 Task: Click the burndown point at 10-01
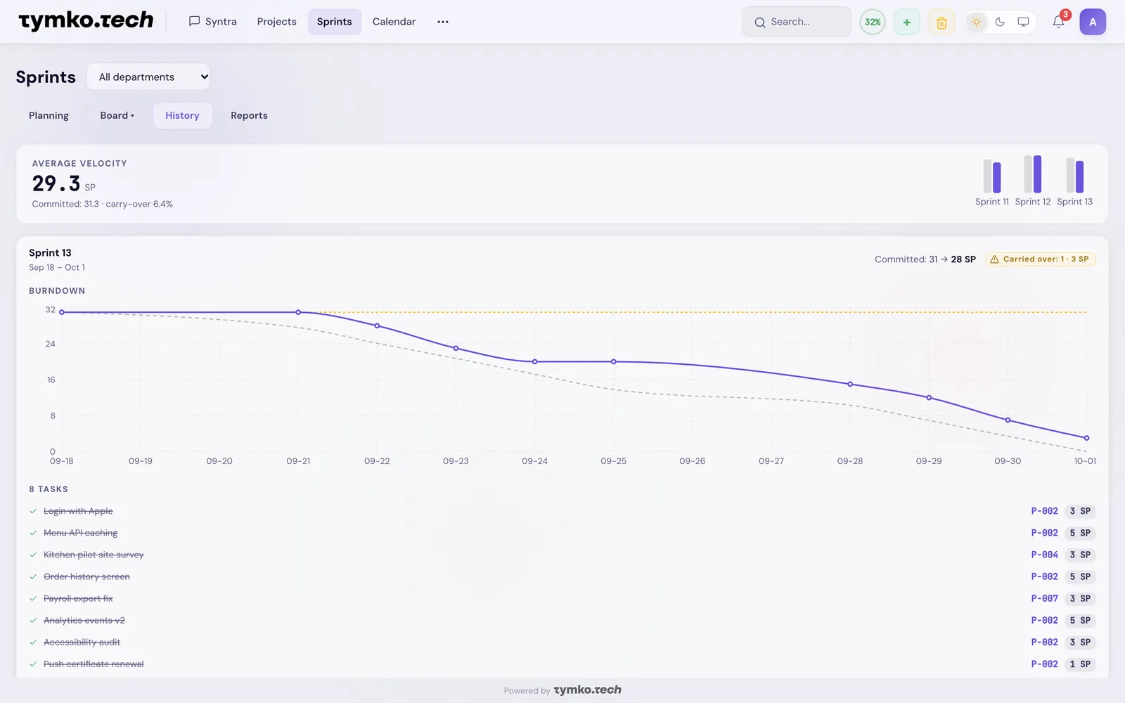pos(1086,438)
